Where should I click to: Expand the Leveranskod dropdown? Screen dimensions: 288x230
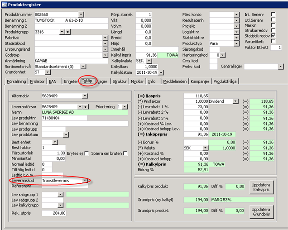[x=85, y=180]
